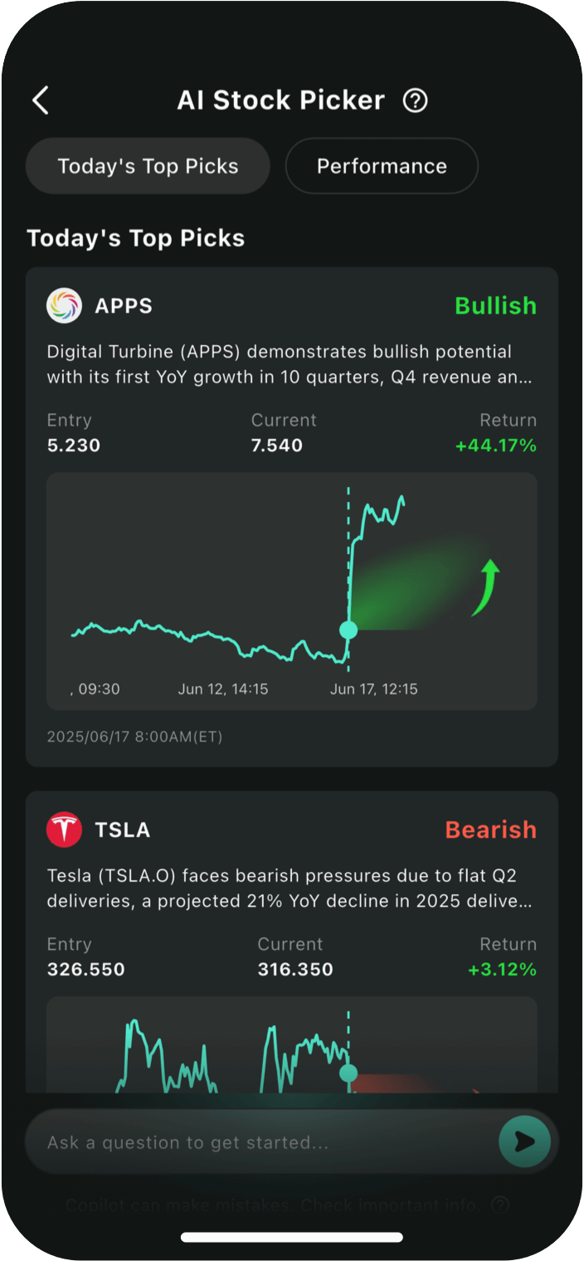Screen dimensions: 584x1261
Task: Tap the APPS +44.17% return value
Action: coord(495,445)
